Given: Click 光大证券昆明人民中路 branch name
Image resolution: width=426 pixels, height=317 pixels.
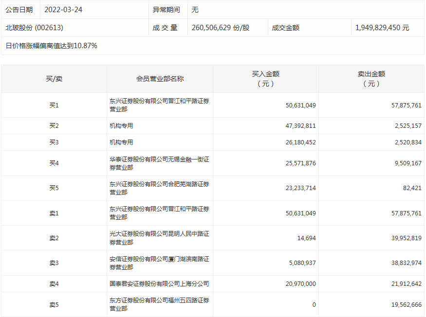Looking at the screenshot, I should click(x=159, y=238).
